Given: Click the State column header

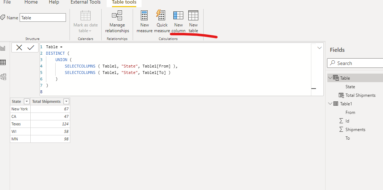Looking at the screenshot, I should [x=20, y=101].
